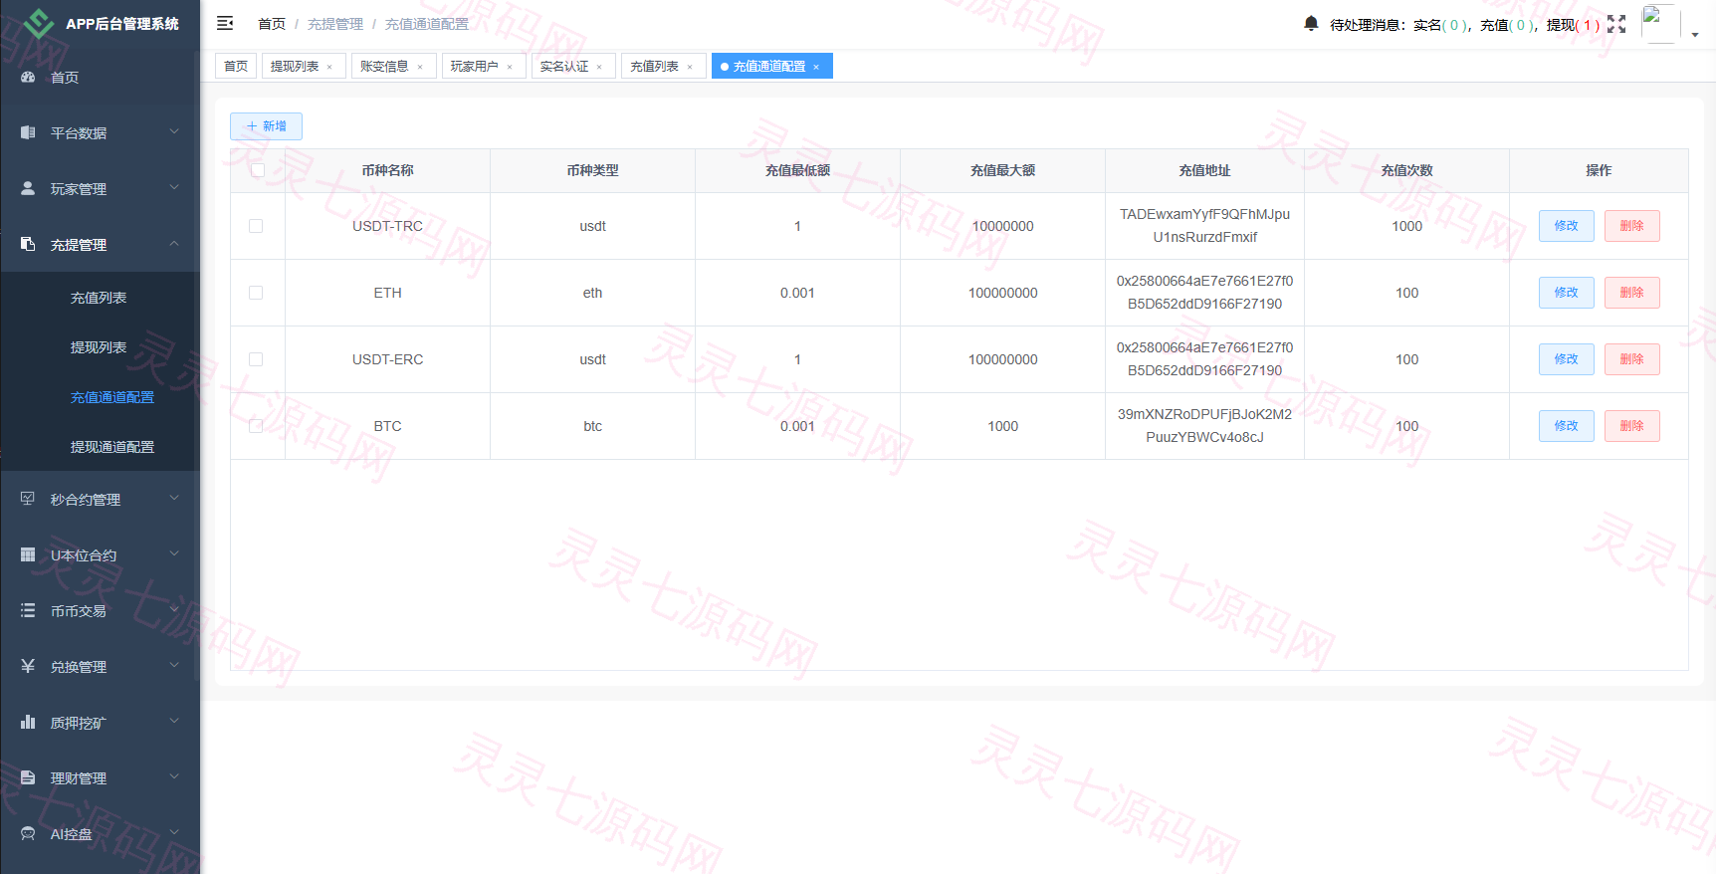Click the 玩家管理 user icon
The image size is (1716, 874).
28,188
